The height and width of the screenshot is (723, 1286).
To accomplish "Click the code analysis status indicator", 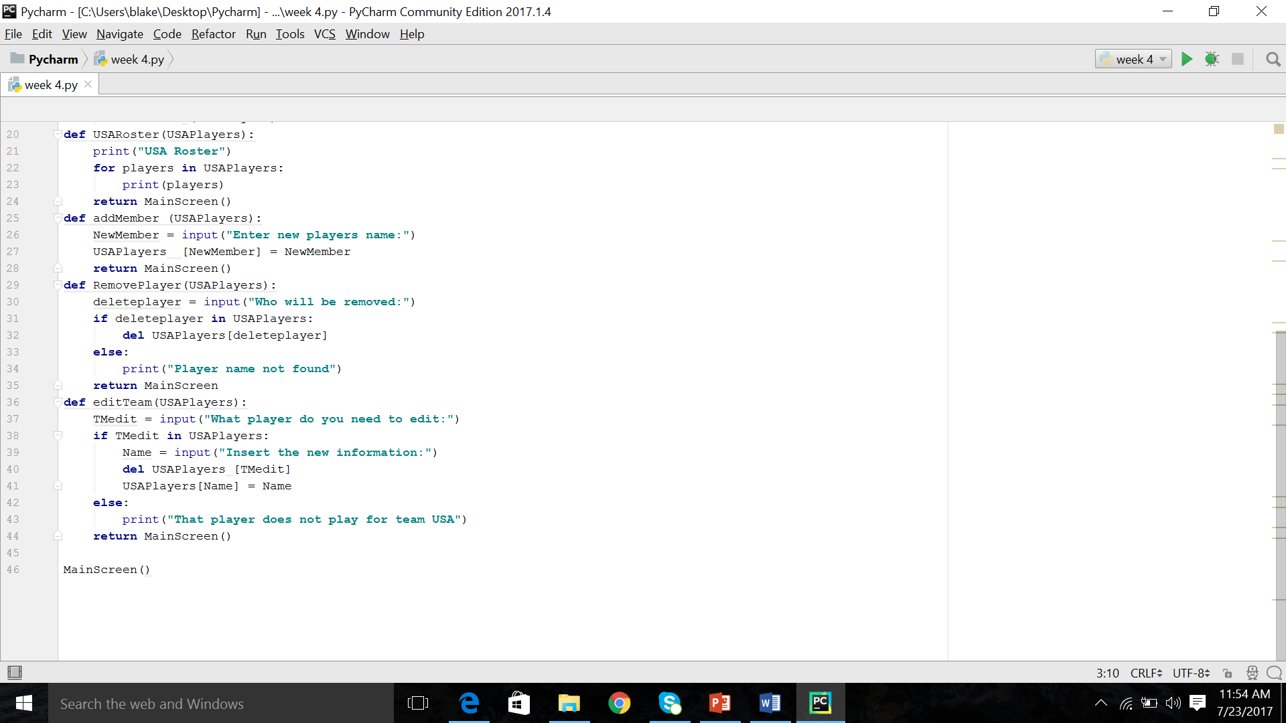I will 1279,129.
